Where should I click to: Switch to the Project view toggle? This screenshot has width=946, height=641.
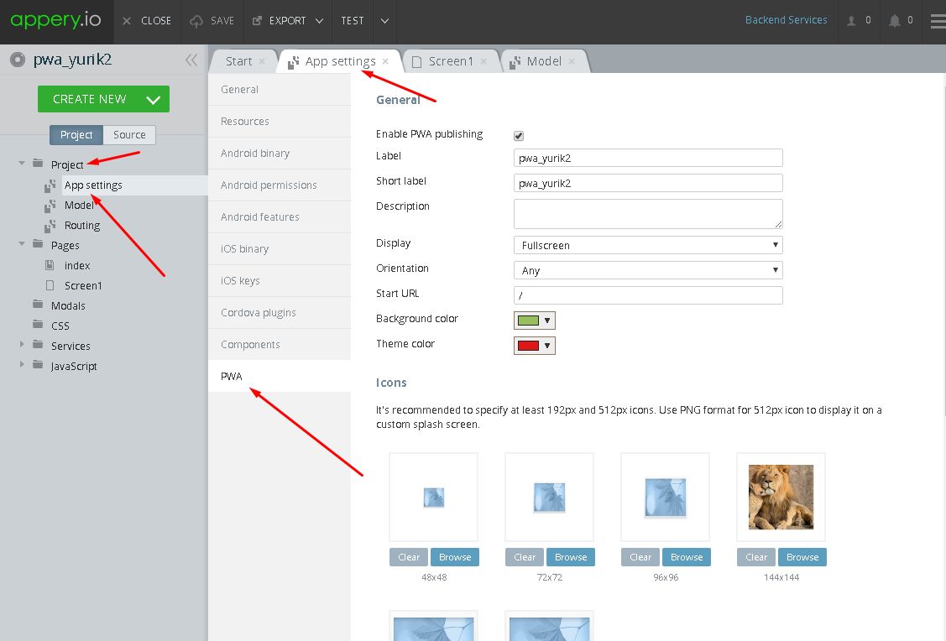pos(76,134)
